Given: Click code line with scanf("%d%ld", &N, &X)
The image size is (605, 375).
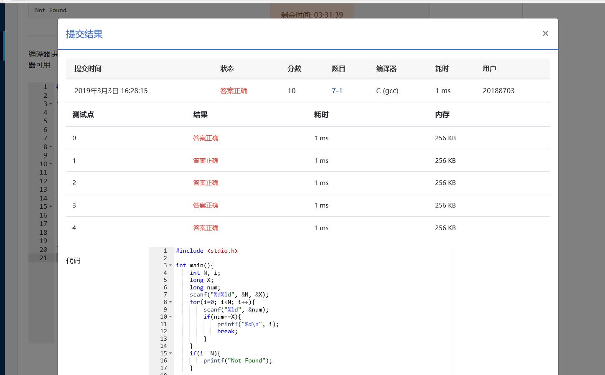Looking at the screenshot, I should point(229,294).
